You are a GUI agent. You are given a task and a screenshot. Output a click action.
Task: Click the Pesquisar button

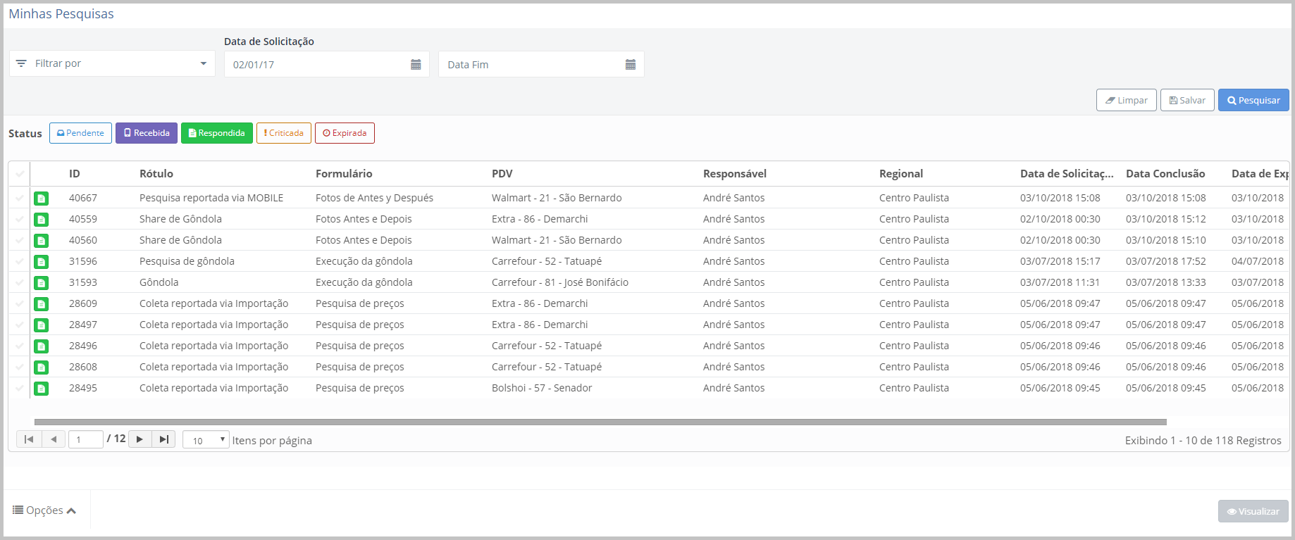click(1253, 100)
